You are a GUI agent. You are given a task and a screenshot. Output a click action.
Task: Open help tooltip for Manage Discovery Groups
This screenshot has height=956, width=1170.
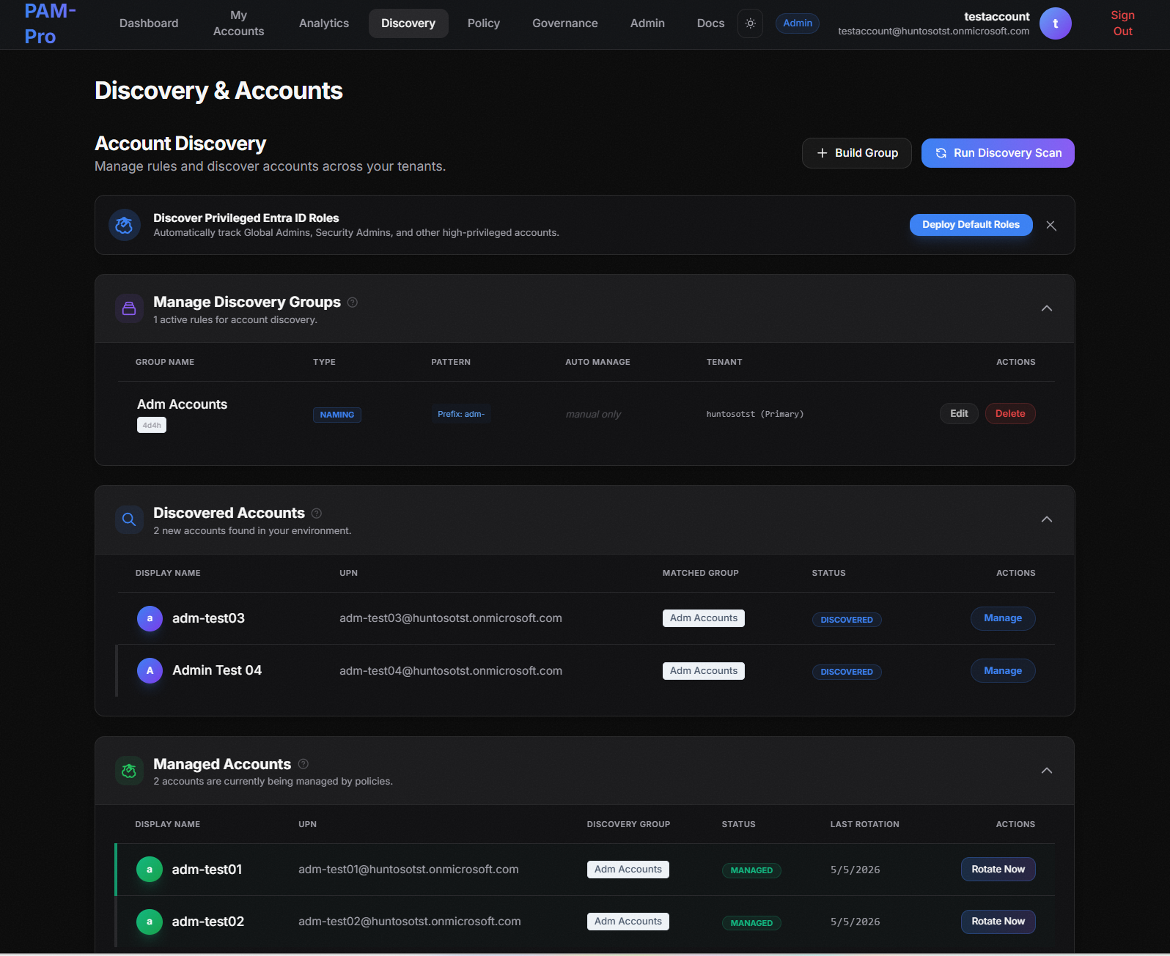pos(353,303)
